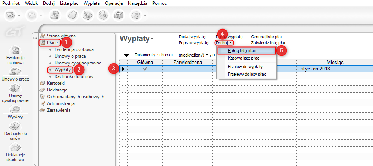Click the Administracja module icon
Image resolution: width=373 pixels, height=166 pixels.
(43, 103)
